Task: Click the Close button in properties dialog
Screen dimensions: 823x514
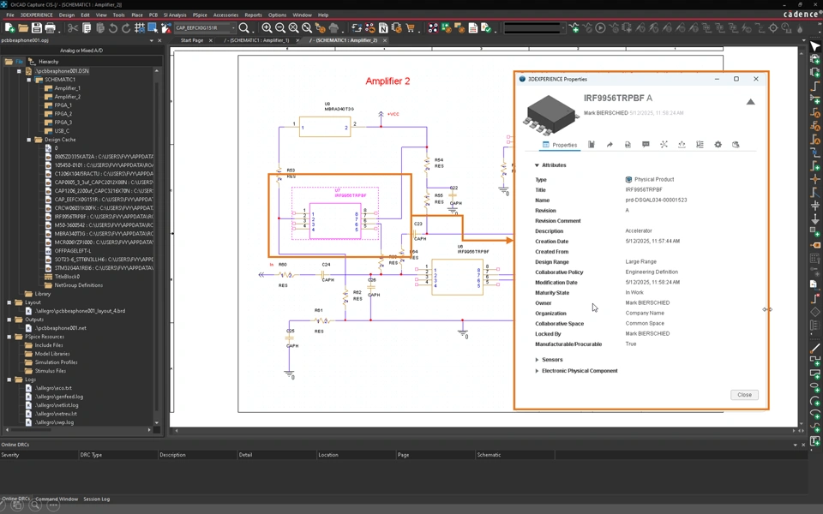Action: [744, 395]
